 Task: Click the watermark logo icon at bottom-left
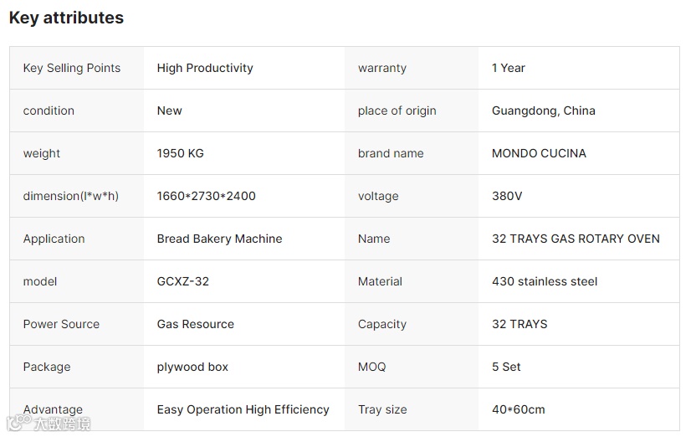tap(18, 422)
